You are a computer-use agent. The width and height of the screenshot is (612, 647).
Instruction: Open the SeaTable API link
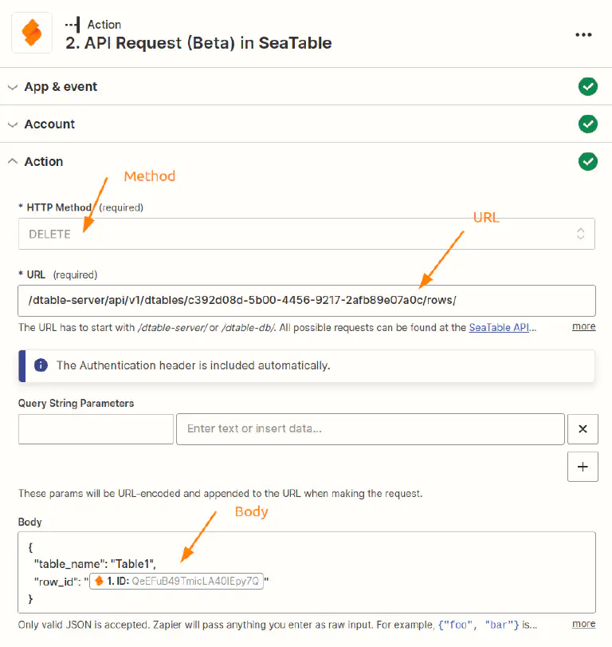click(x=502, y=327)
